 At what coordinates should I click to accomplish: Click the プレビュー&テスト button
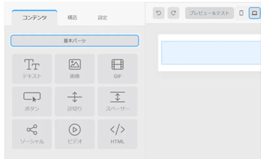pyautogui.click(x=209, y=13)
